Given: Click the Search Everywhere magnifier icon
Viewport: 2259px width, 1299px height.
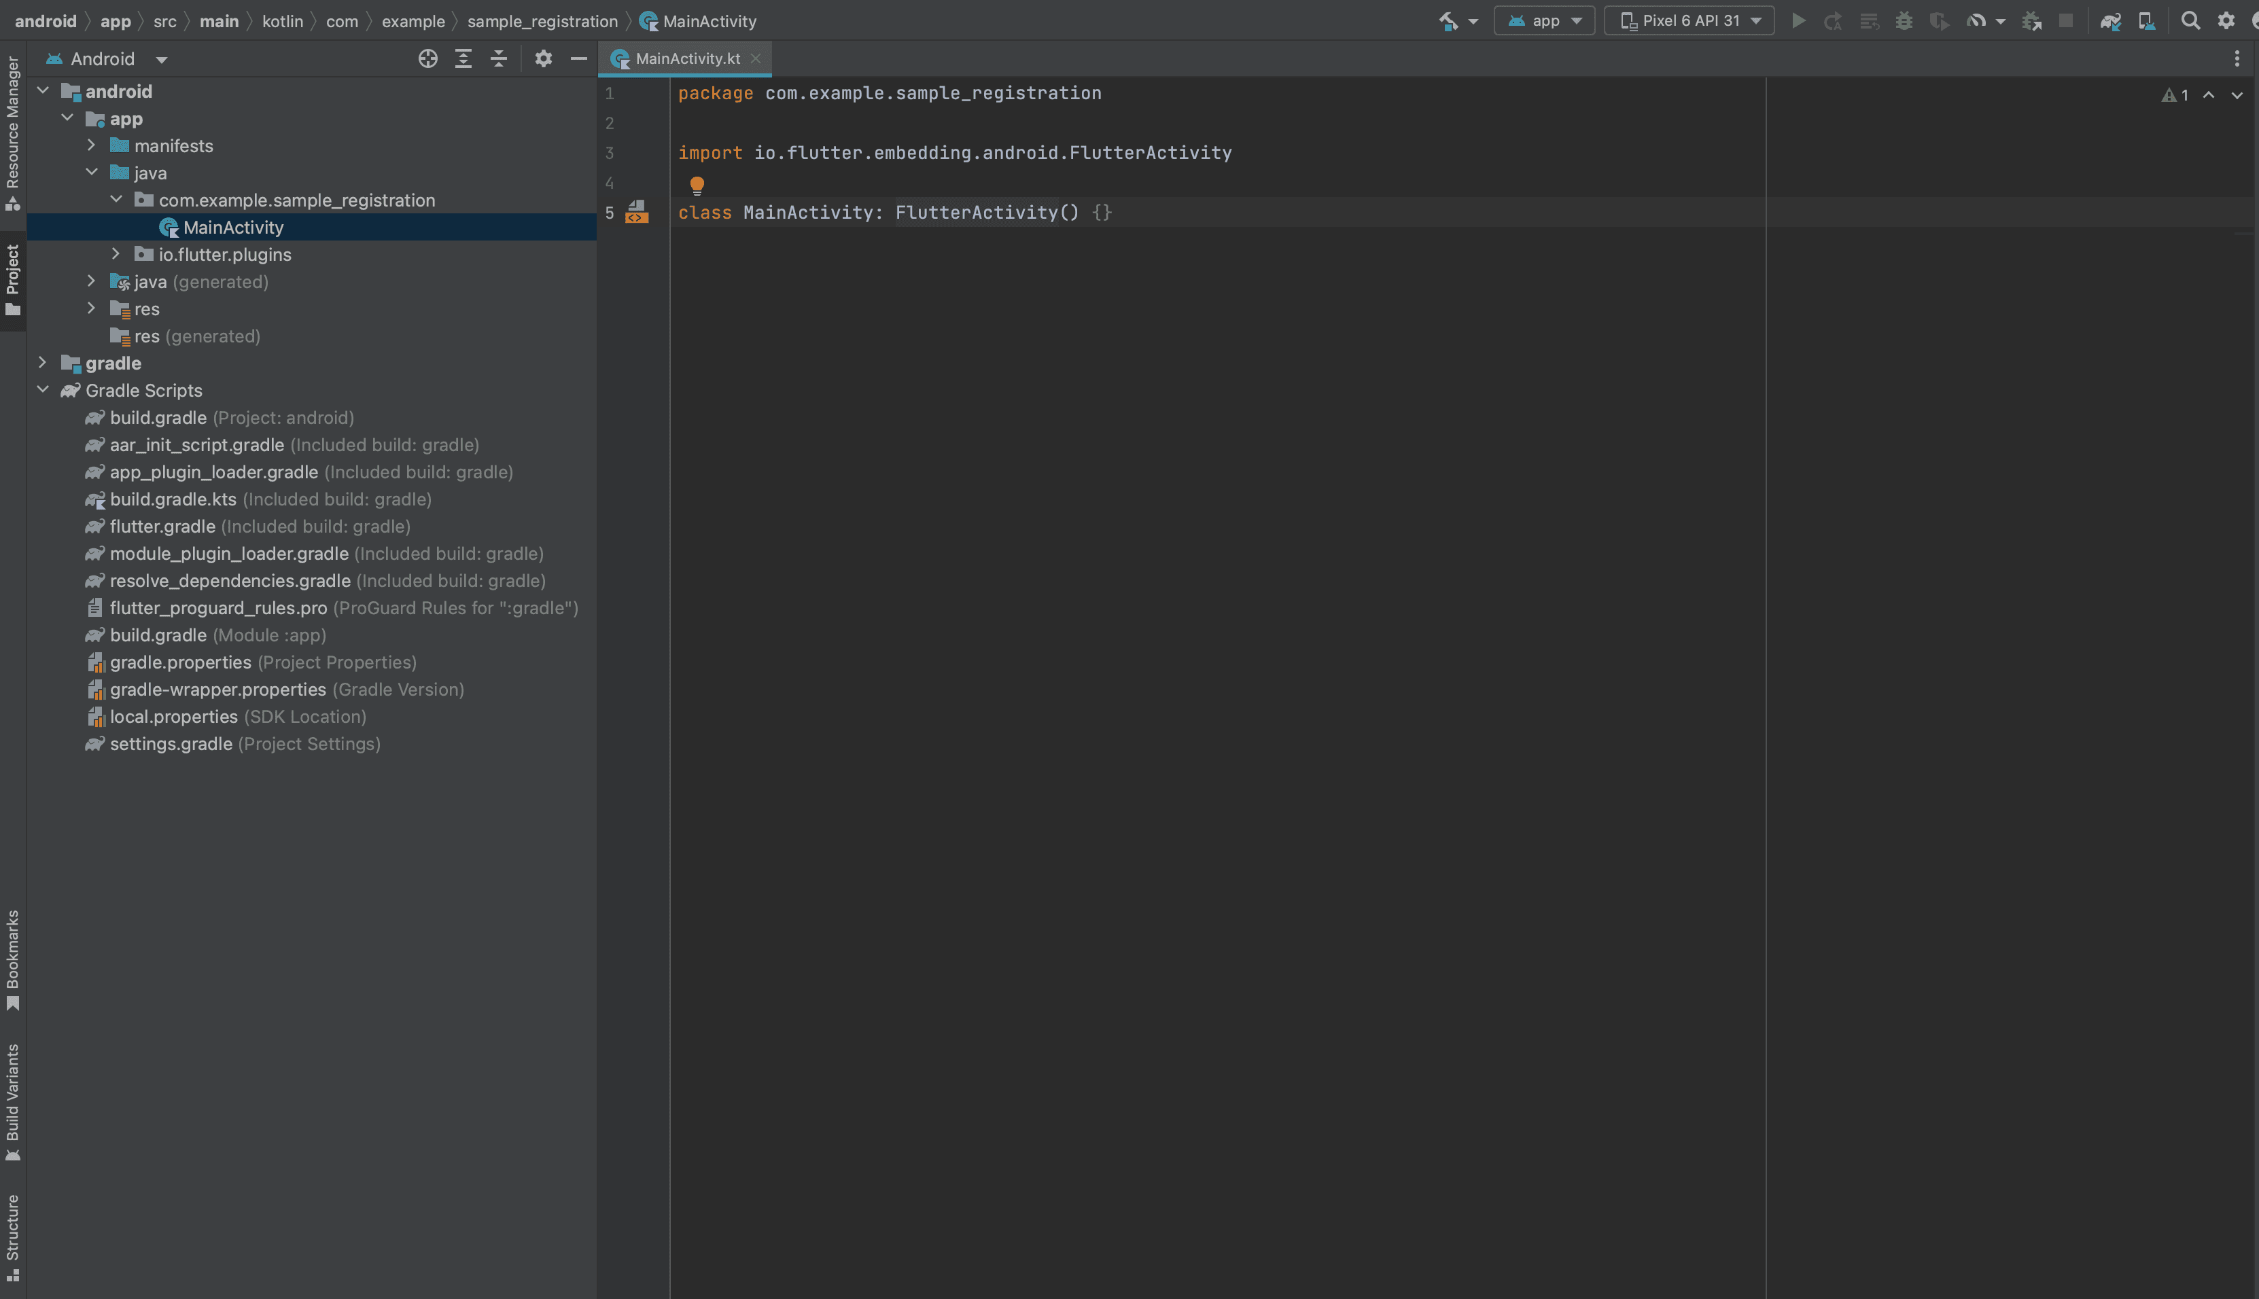Looking at the screenshot, I should pyautogui.click(x=2190, y=20).
